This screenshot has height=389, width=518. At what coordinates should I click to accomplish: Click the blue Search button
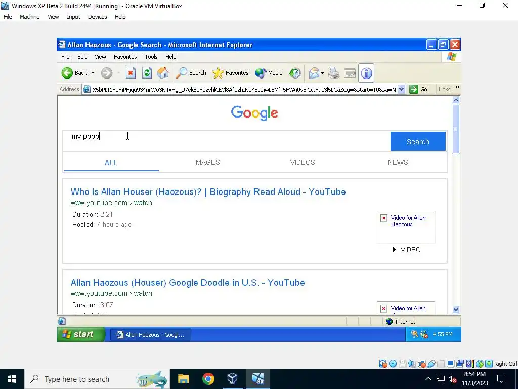pos(418,142)
